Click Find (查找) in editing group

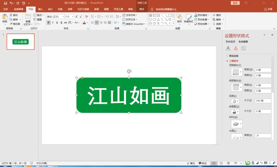(217, 15)
